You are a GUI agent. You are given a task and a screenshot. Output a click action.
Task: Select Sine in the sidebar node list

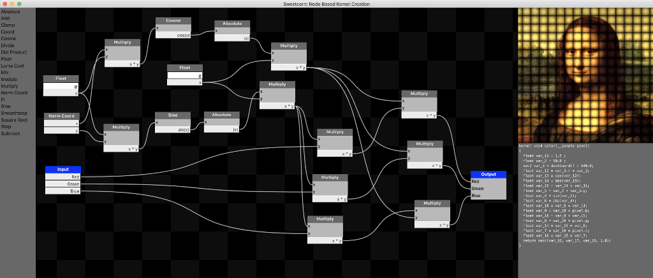(x=6, y=106)
